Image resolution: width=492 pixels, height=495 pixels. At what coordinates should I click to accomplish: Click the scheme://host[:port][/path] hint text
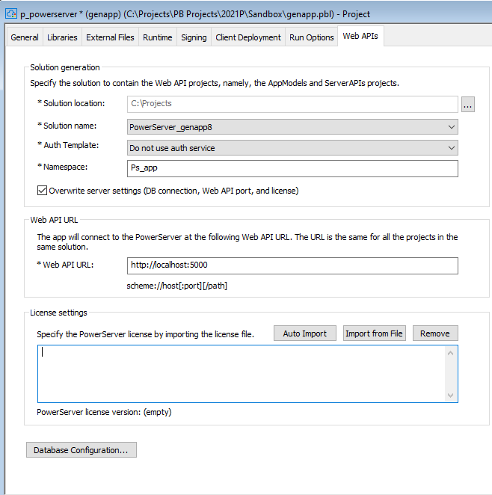pos(177,286)
